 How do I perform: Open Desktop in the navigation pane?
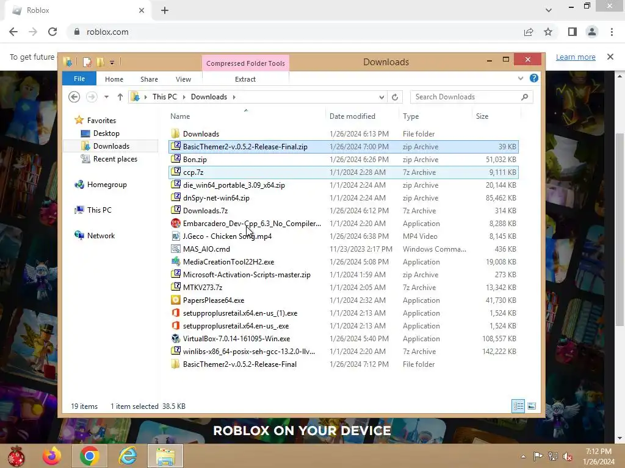(x=106, y=133)
